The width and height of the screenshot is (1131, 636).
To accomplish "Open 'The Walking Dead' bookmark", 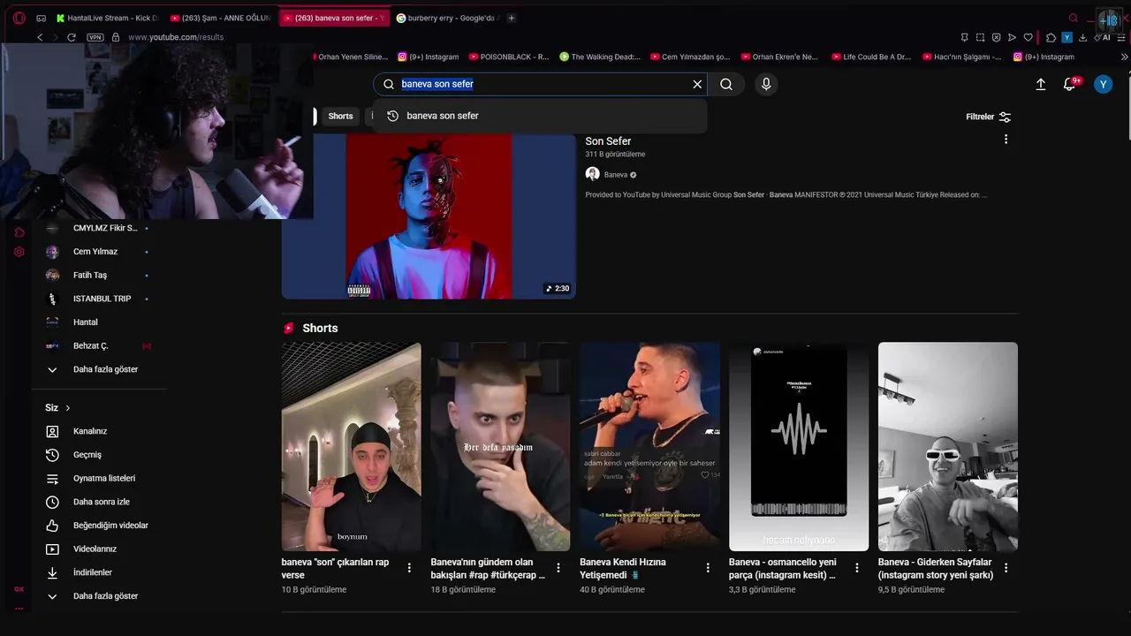I will point(600,57).
